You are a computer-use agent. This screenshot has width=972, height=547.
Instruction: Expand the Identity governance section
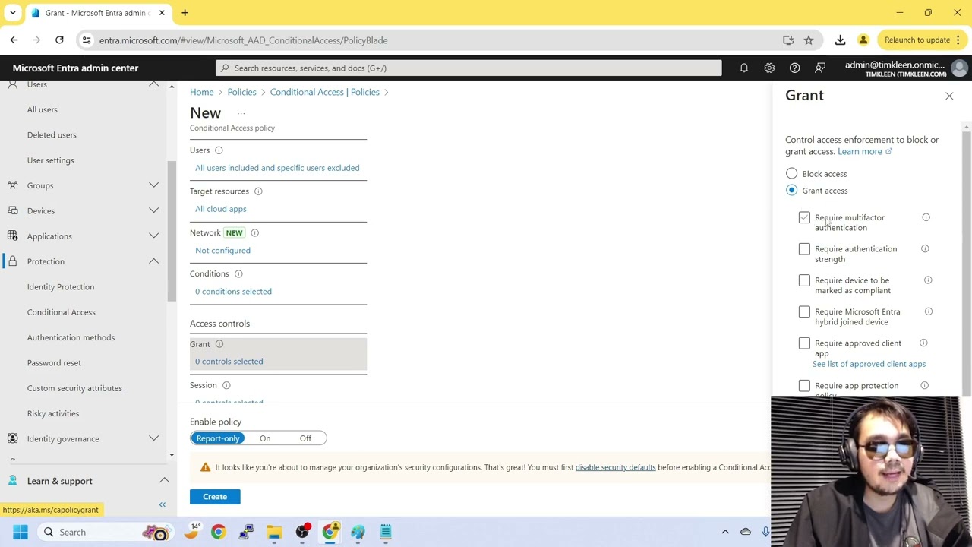coord(153,438)
